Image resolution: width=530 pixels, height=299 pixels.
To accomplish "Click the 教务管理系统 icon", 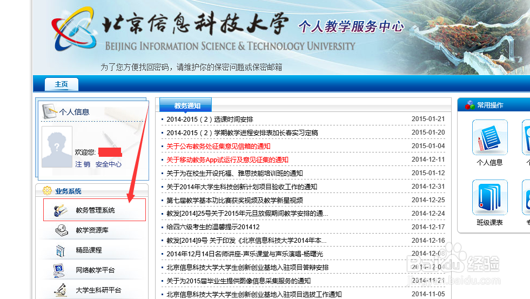I will 61,210.
